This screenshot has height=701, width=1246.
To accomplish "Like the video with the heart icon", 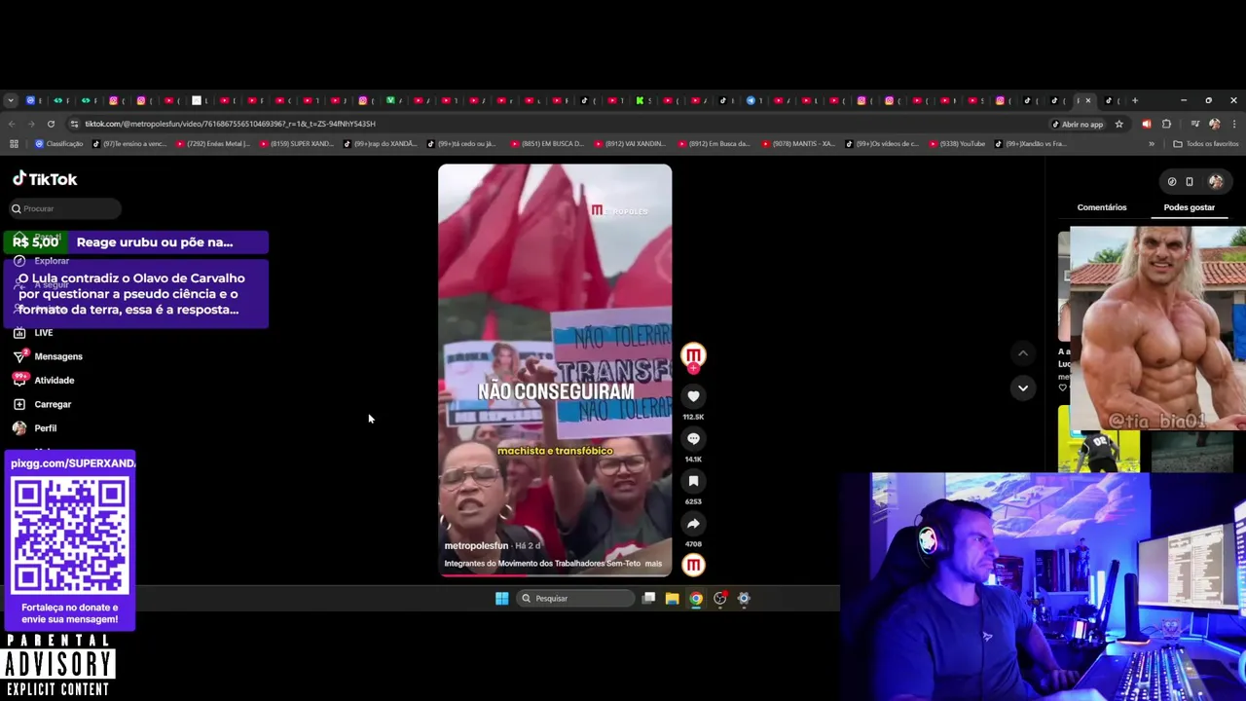I will tap(693, 396).
